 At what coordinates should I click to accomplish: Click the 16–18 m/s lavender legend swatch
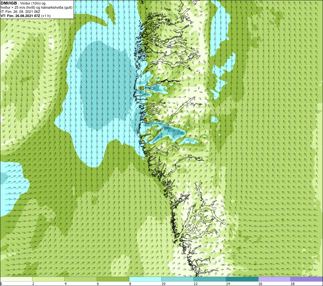tap(274, 279)
